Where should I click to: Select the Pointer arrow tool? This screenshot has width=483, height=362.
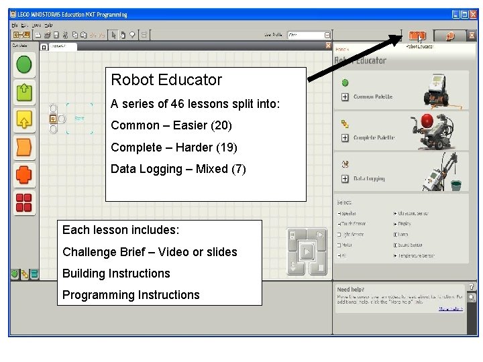(x=113, y=35)
